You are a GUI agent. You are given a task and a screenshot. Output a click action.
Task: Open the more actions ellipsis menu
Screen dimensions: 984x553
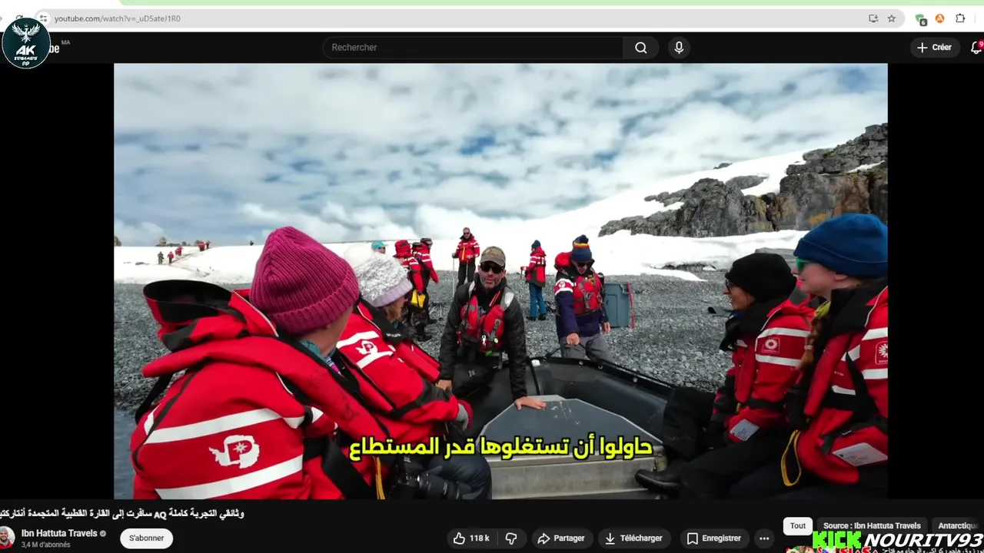(x=763, y=538)
